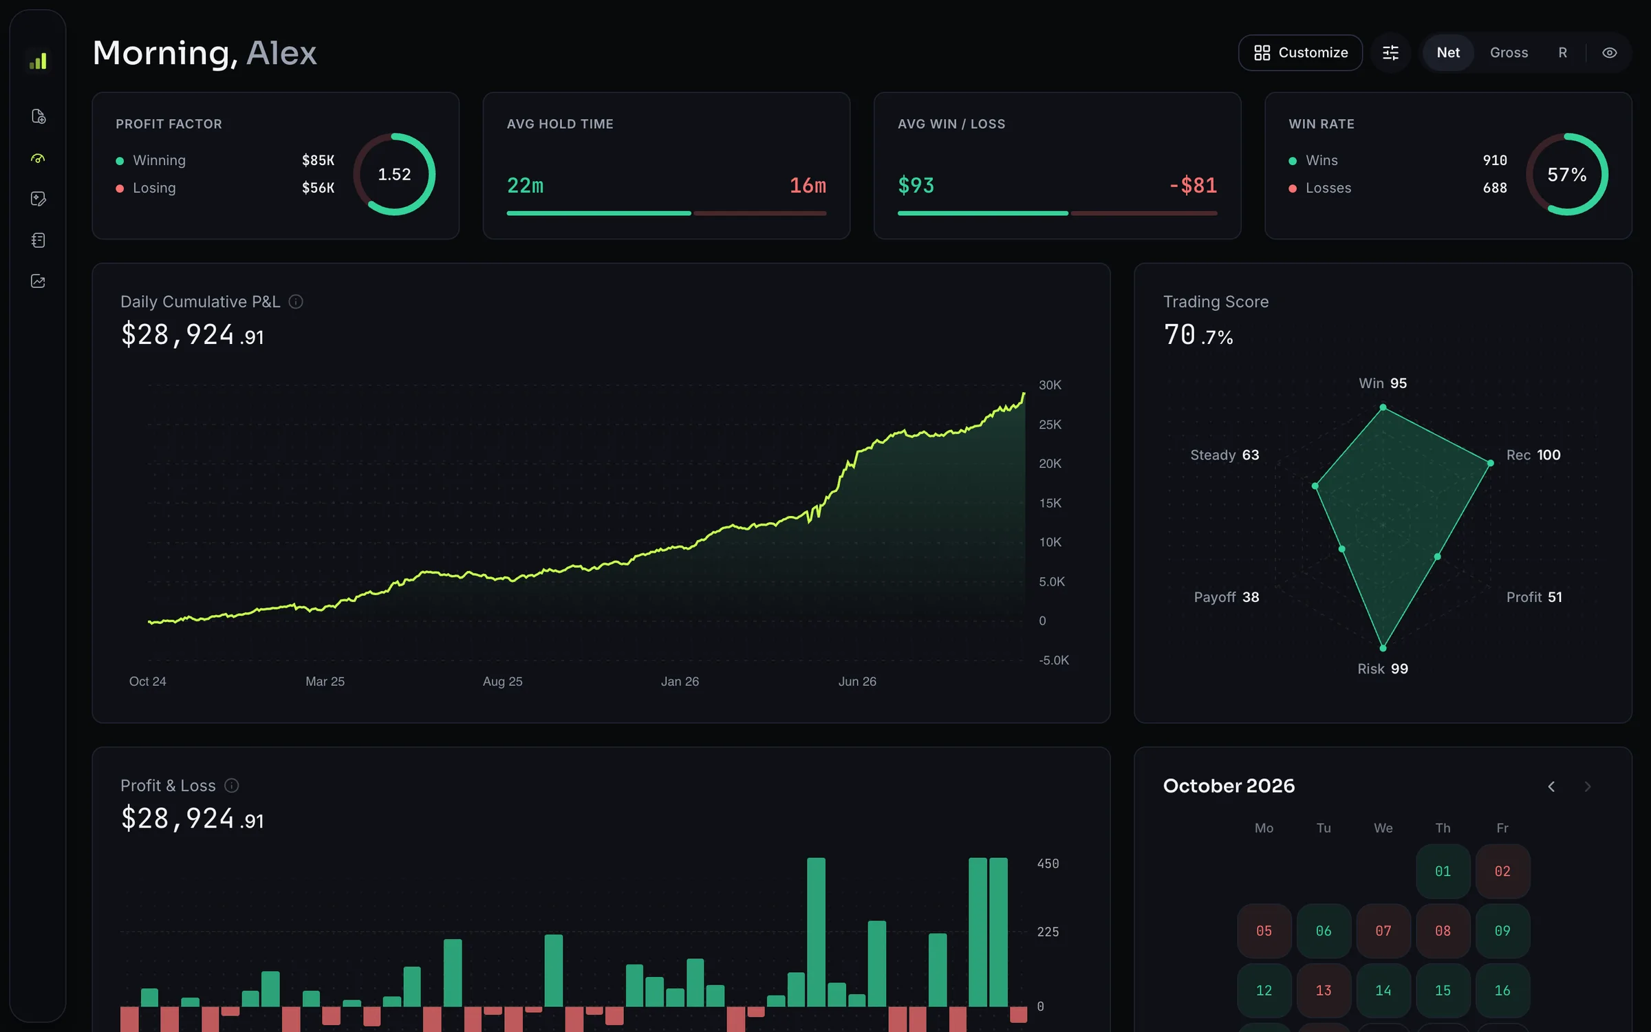Switch to Net view

1448,53
